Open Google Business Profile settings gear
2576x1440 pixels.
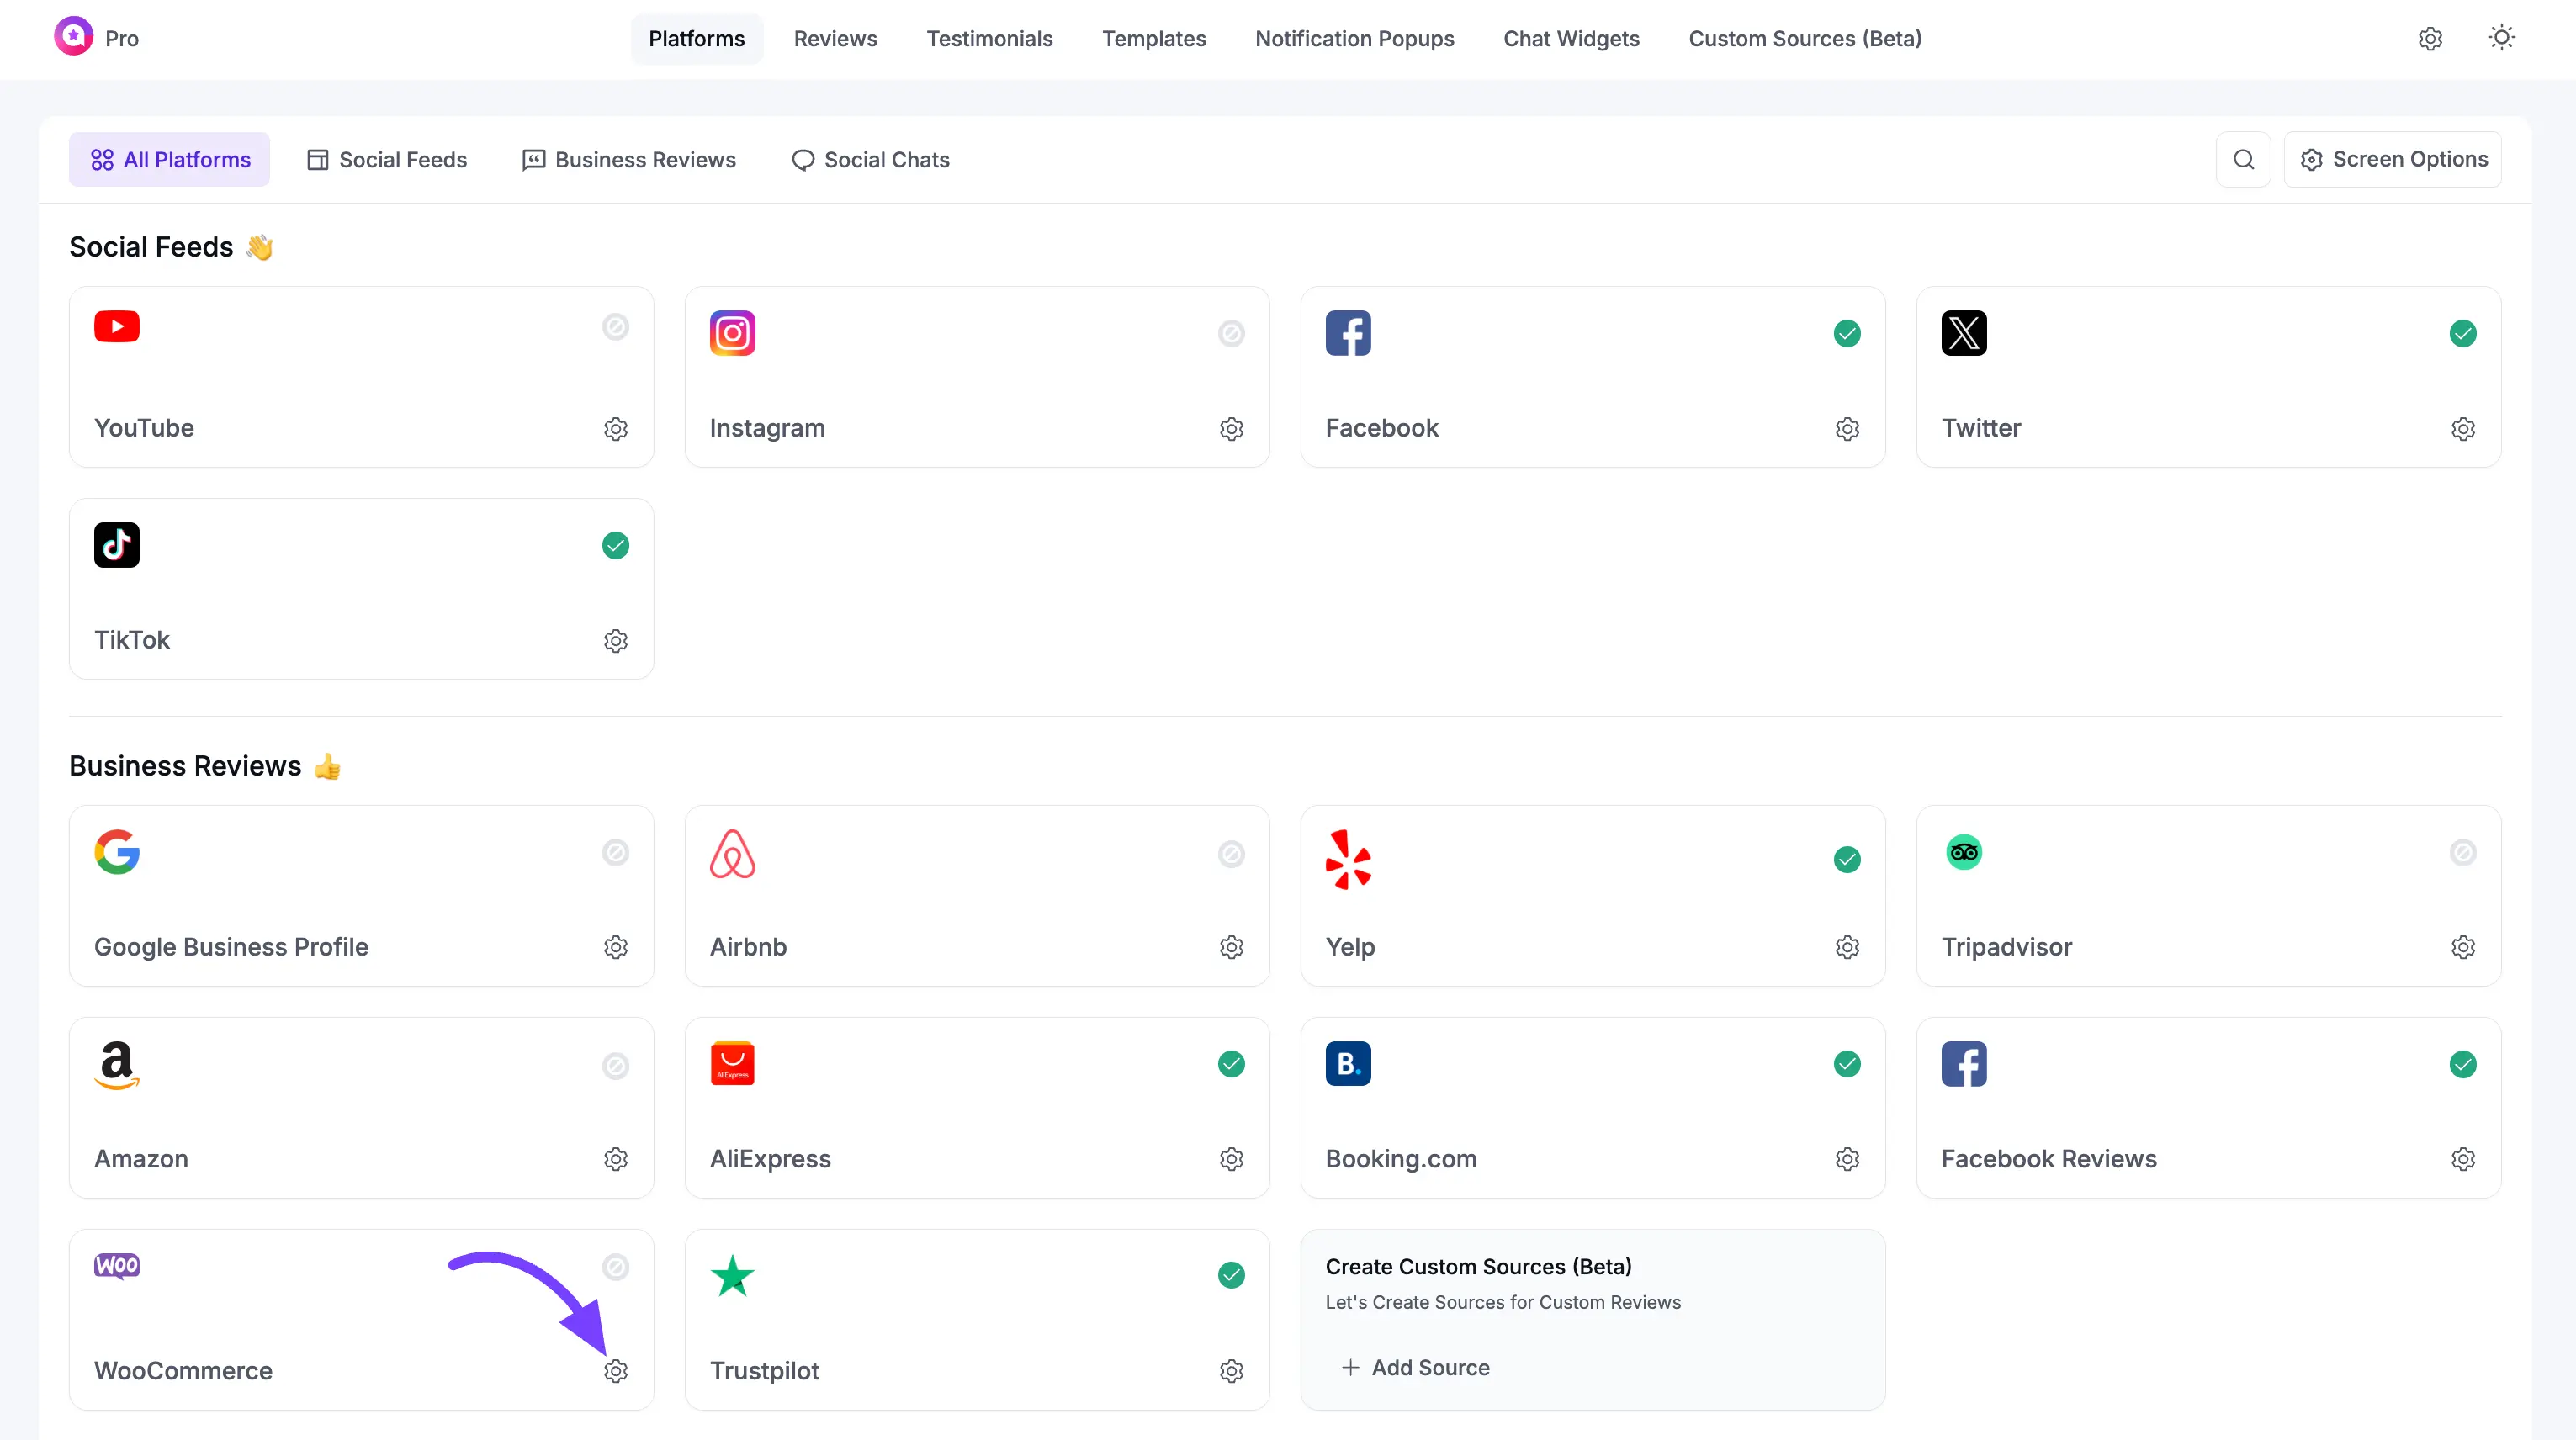click(615, 947)
